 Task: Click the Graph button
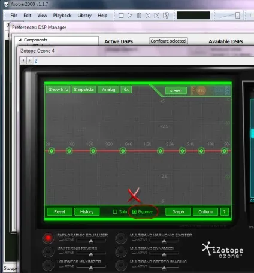[x=178, y=211]
